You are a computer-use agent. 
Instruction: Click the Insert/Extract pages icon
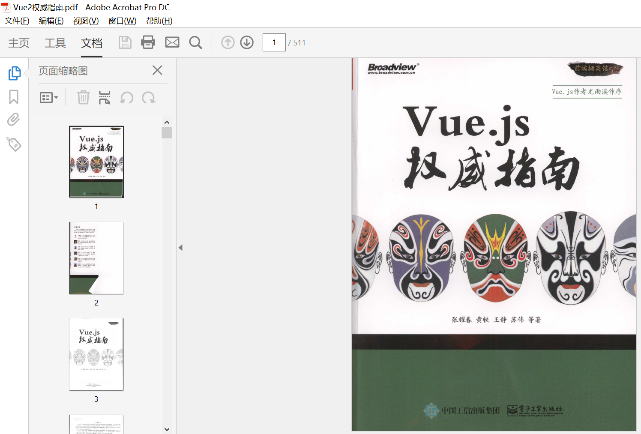[105, 98]
